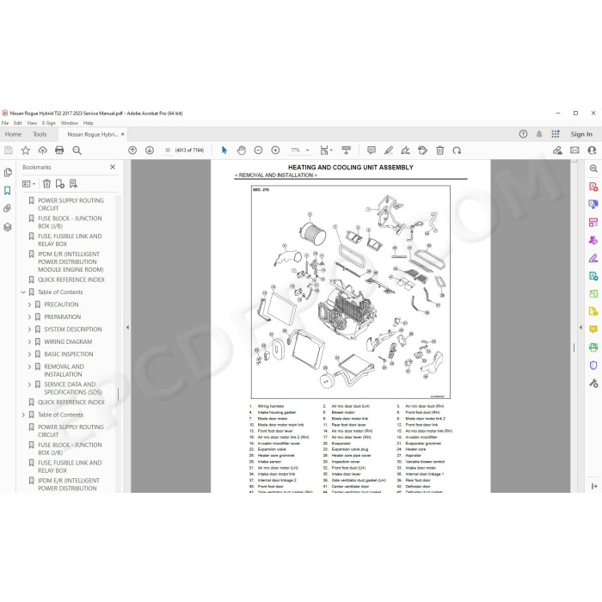Image resolution: width=602 pixels, height=602 pixels.
Task: Expand the PREPARATION bookmark
Action: [29, 317]
